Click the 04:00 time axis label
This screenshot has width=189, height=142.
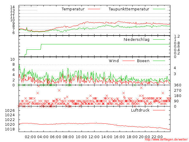(x=43, y=137)
